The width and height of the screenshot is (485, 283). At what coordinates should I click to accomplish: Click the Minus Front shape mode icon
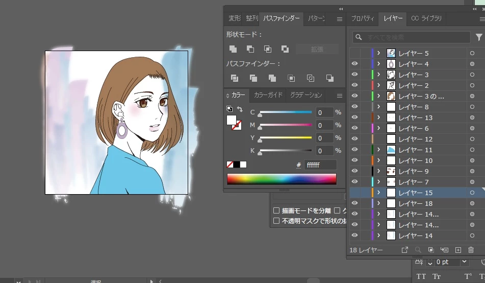click(250, 49)
